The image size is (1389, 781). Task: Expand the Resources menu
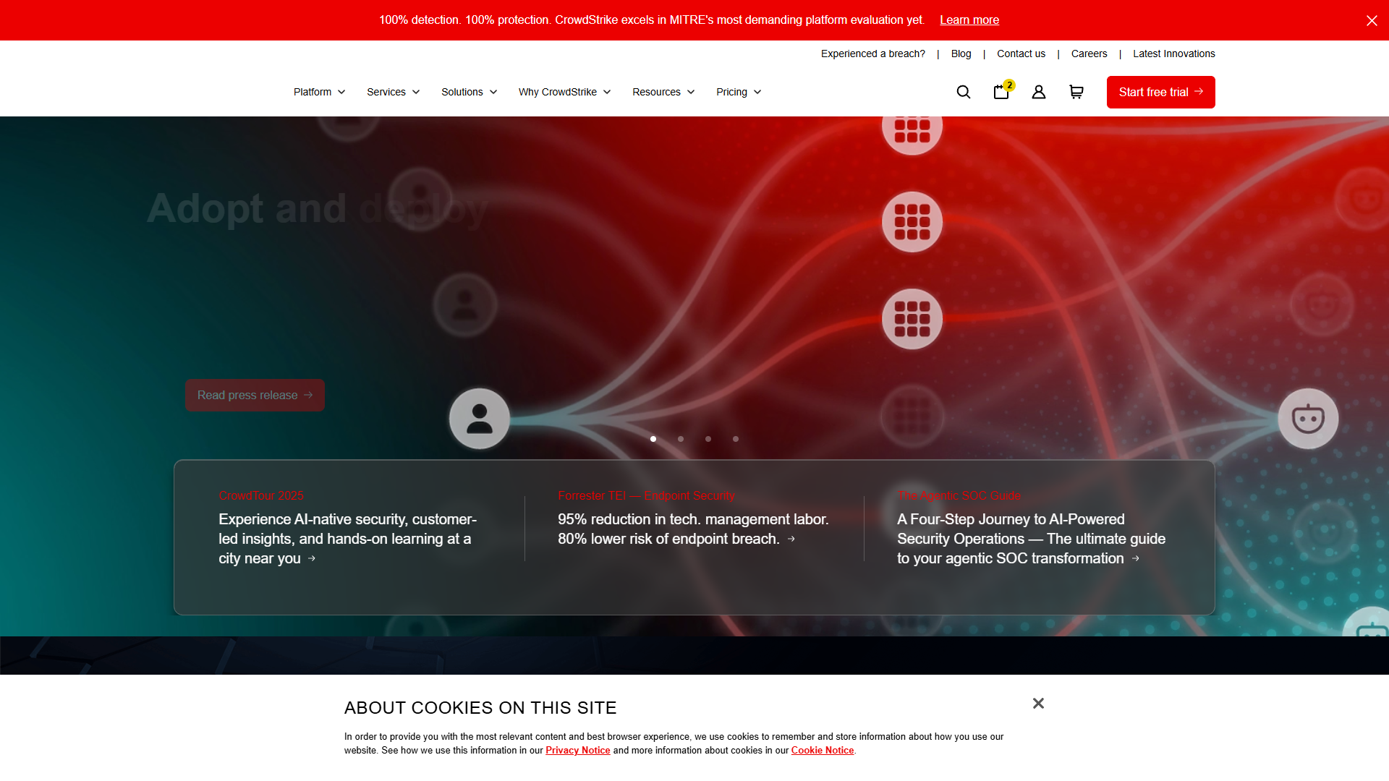coord(663,92)
